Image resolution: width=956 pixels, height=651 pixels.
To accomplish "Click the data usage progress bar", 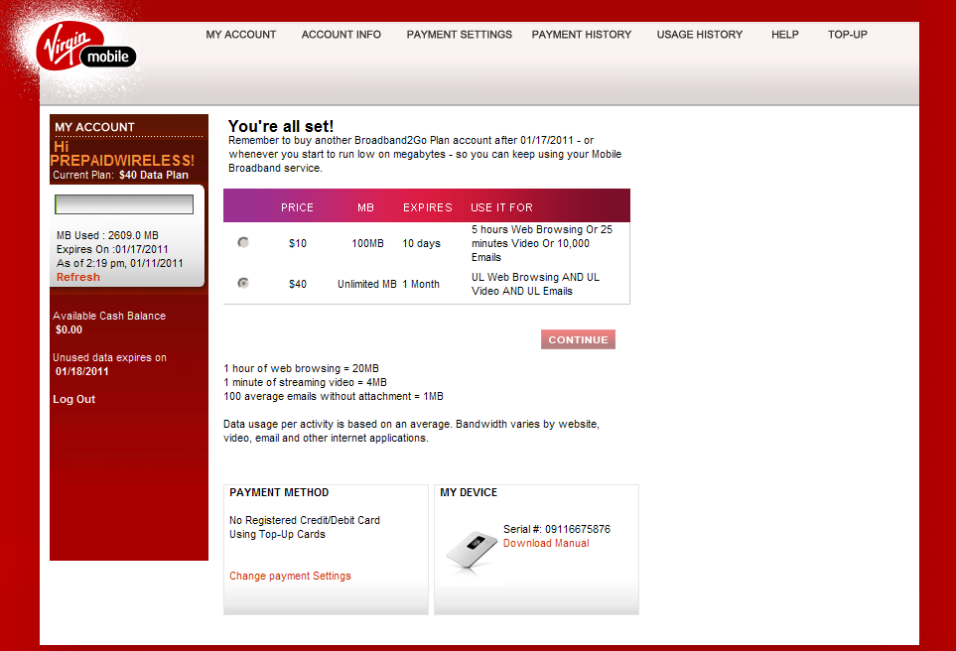I will 124,204.
